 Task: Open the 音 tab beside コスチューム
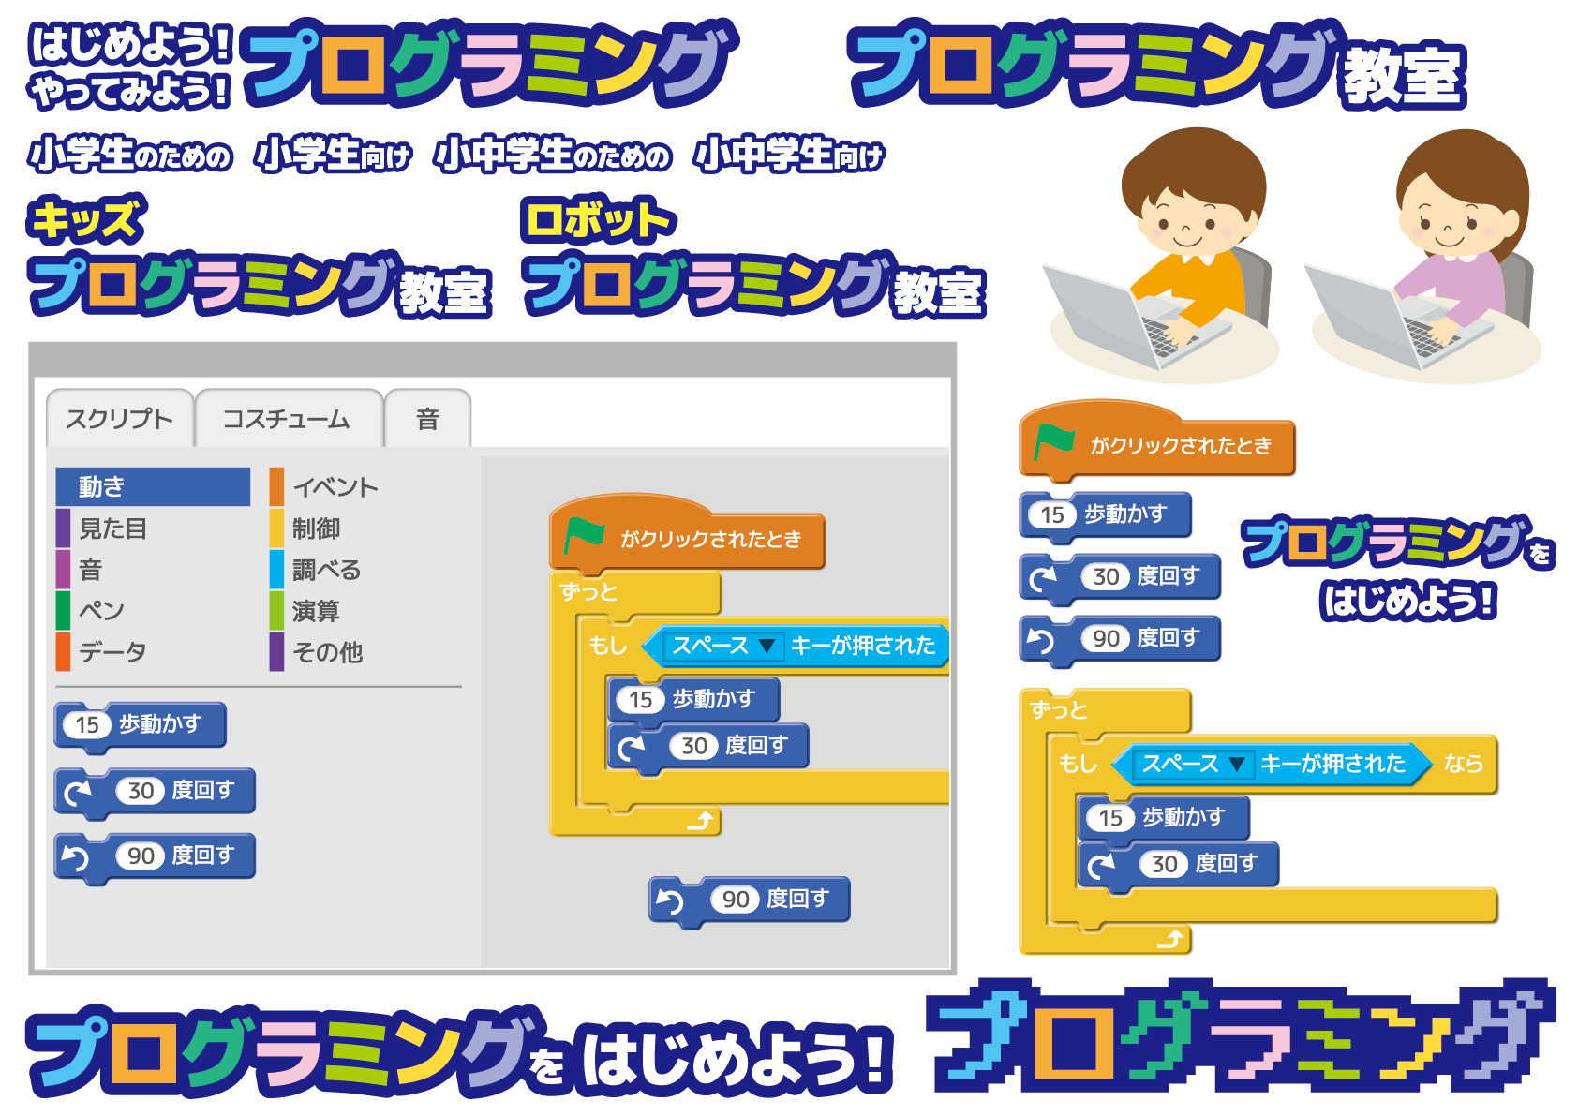tap(427, 419)
